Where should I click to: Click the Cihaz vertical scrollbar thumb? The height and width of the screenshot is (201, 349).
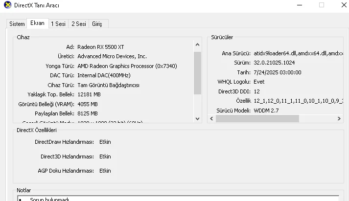click(x=197, y=72)
